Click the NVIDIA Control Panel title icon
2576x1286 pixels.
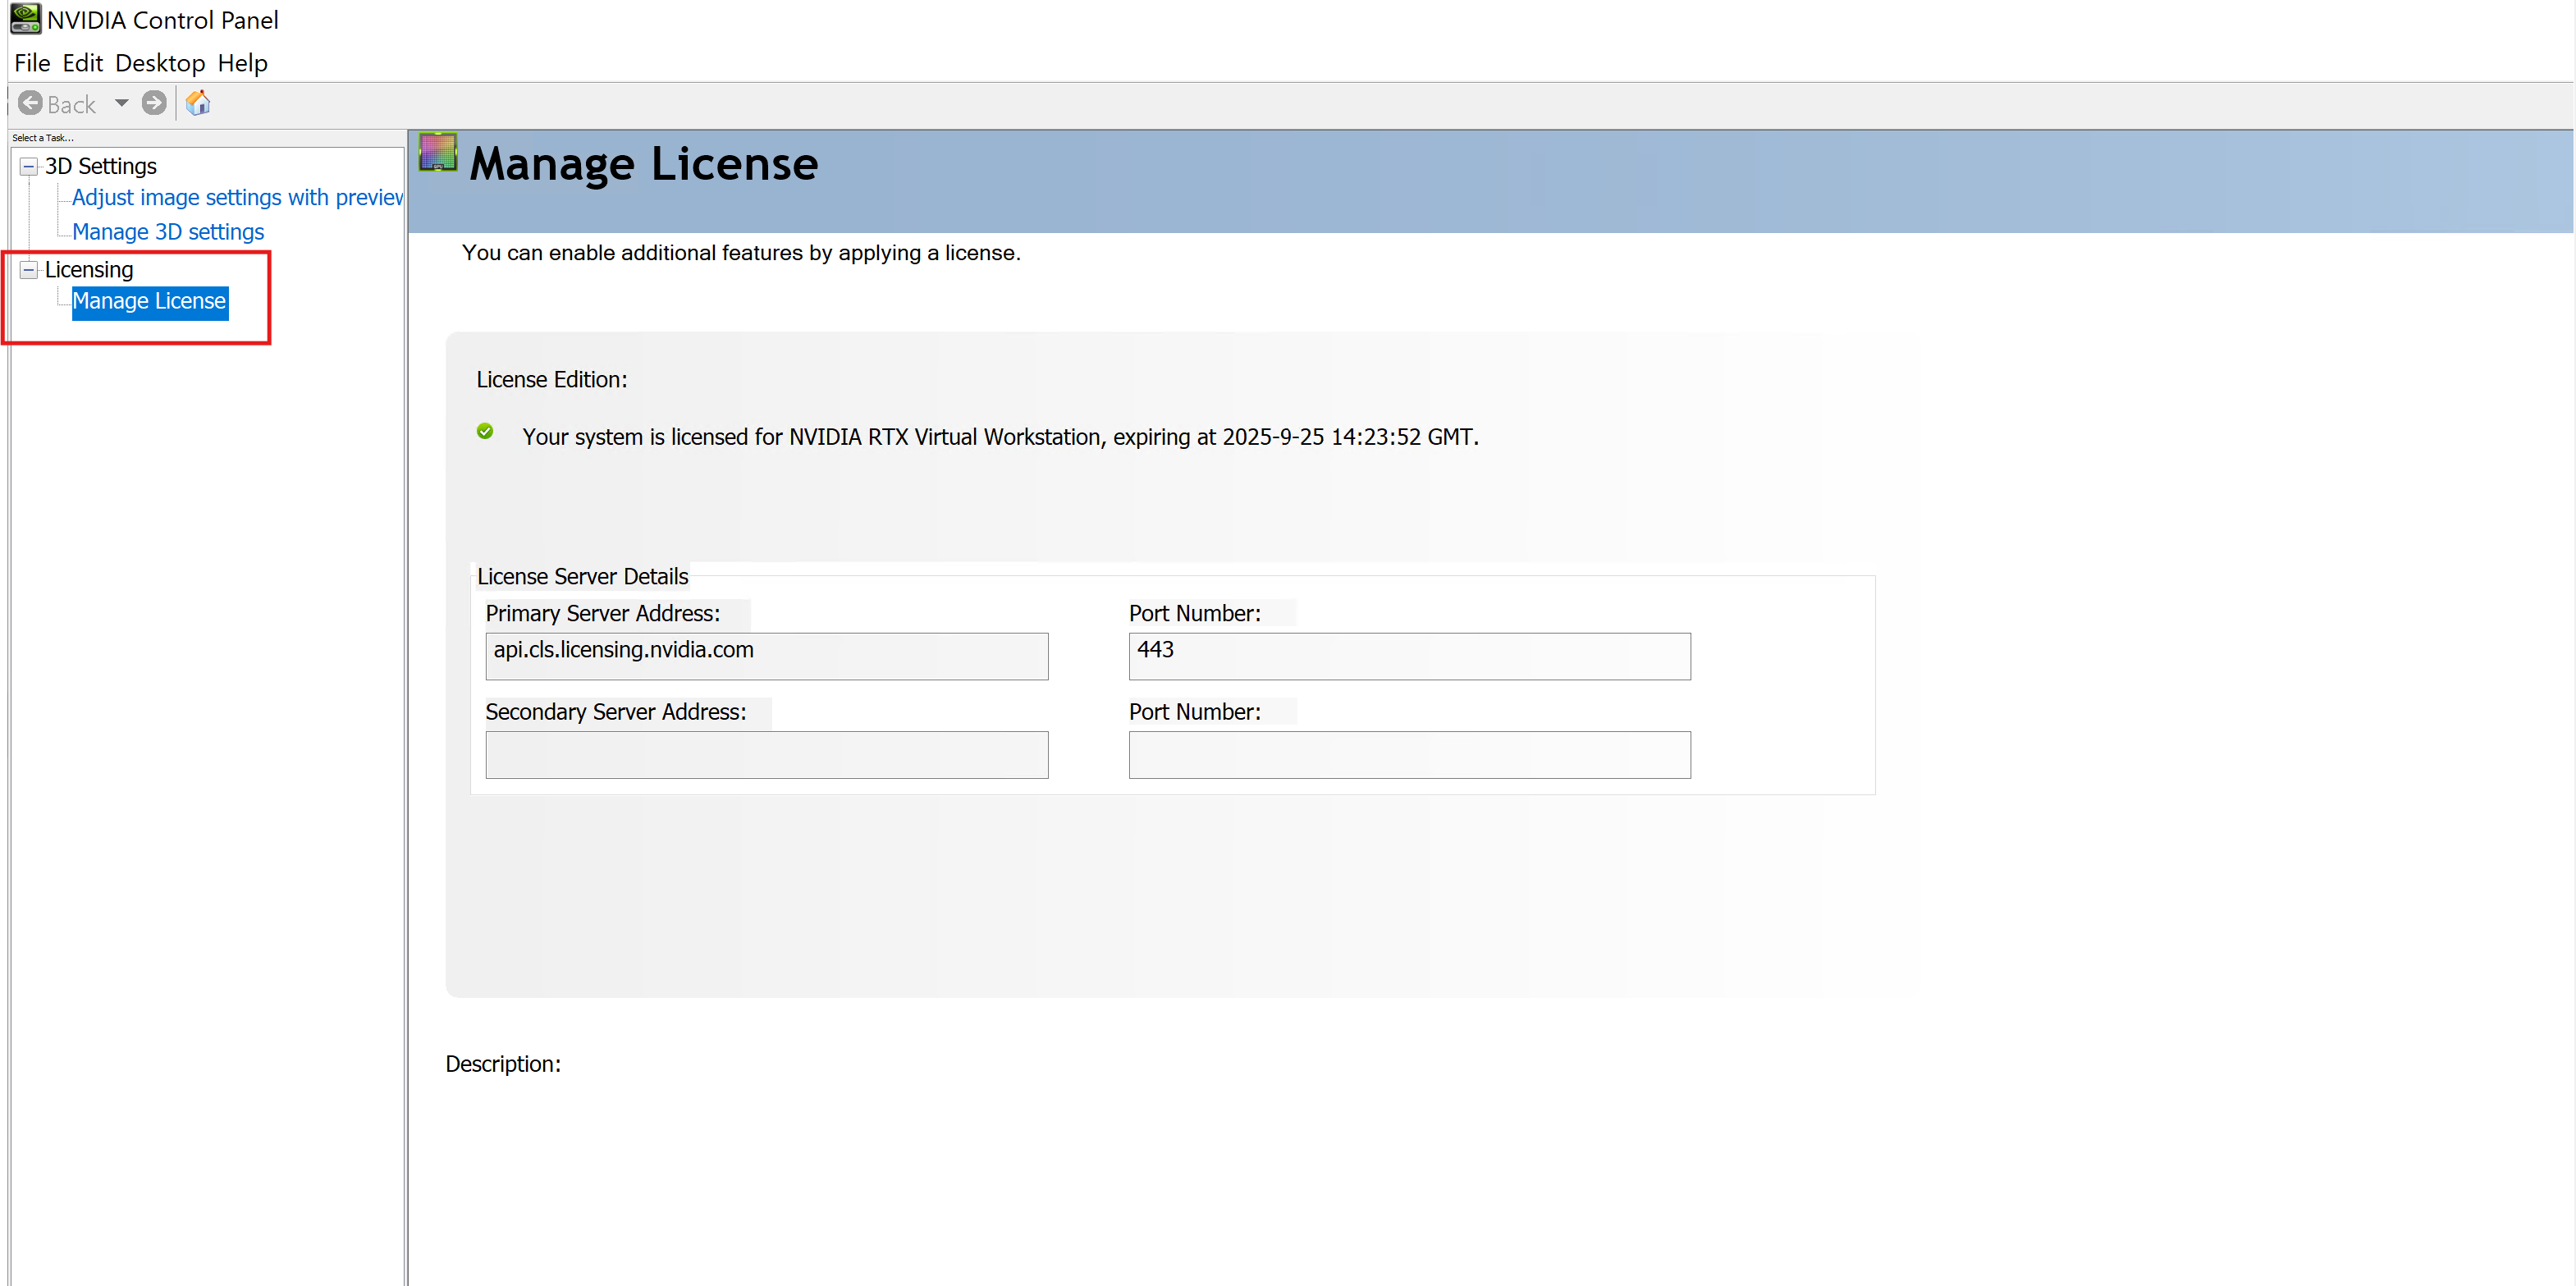pos(25,19)
